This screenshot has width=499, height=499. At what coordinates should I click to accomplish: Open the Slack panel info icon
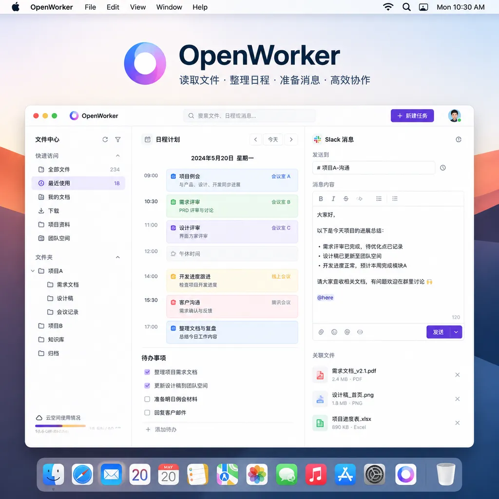coord(458,139)
